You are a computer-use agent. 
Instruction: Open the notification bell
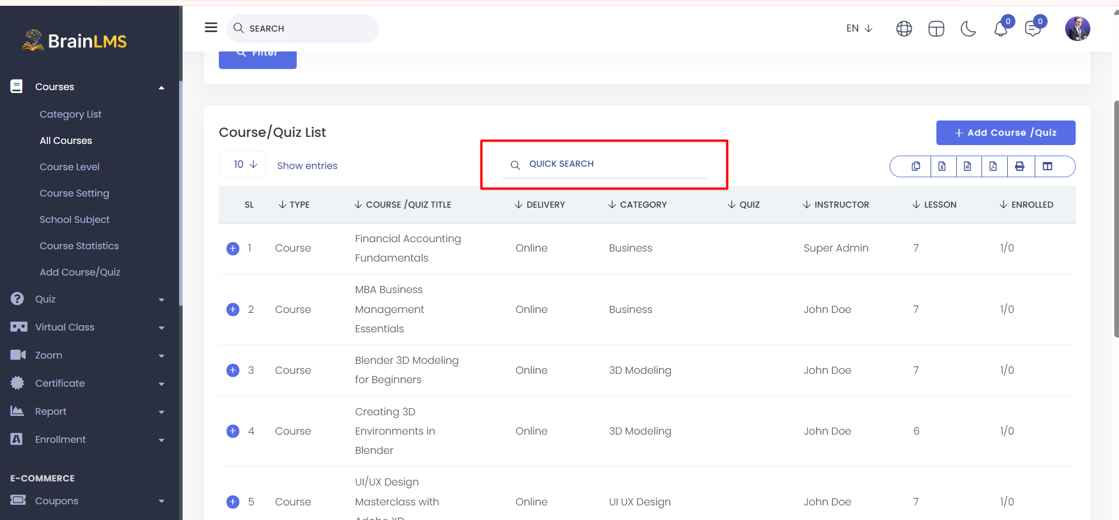click(x=1001, y=29)
